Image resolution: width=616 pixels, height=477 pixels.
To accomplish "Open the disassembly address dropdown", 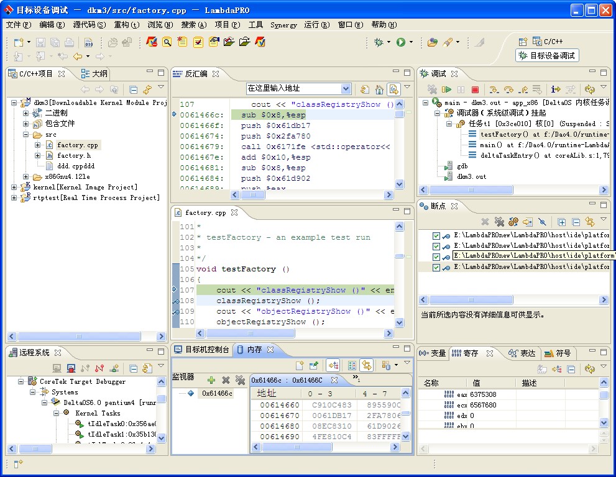I will [x=346, y=89].
